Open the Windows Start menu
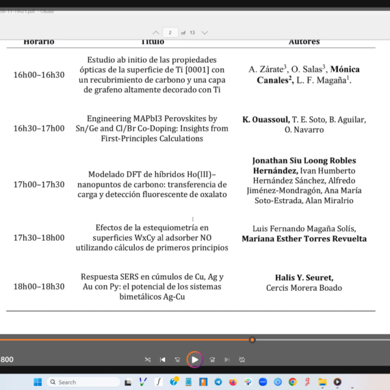390x390 pixels. click(38, 382)
